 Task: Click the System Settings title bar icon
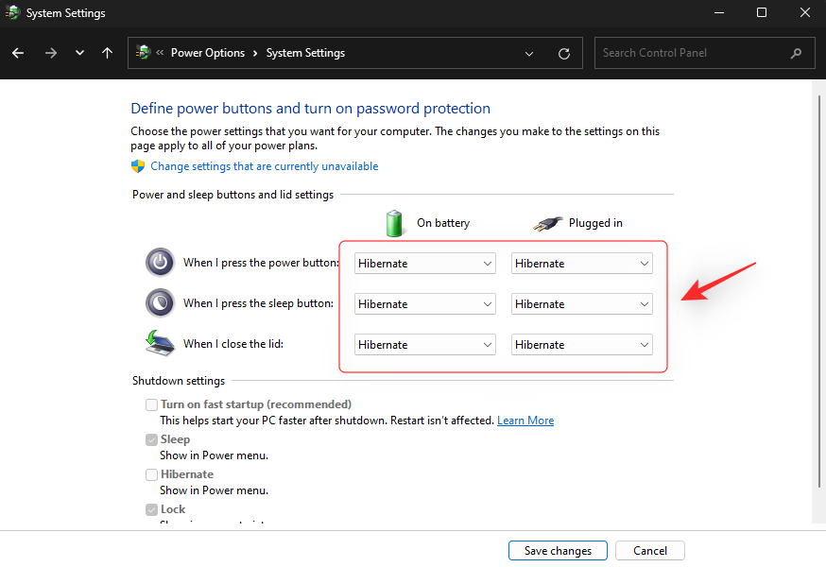click(12, 12)
